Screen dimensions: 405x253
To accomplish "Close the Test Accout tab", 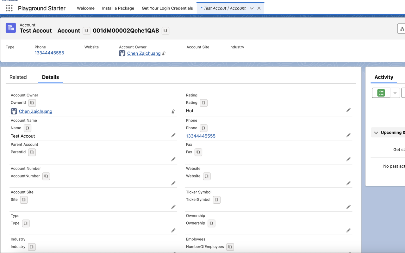I will tap(259, 8).
